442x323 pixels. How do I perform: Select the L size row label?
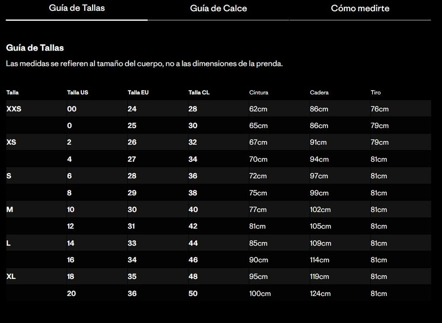pos(8,243)
